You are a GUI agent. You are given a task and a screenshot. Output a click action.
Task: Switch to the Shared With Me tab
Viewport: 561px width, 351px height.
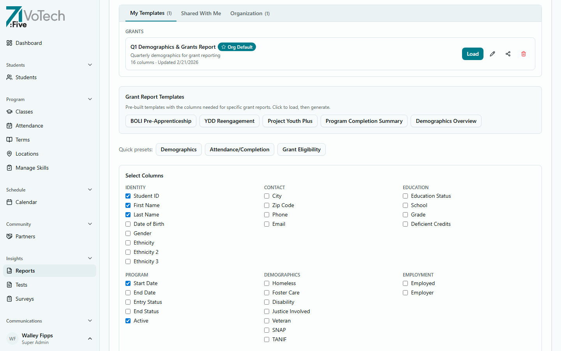201,13
